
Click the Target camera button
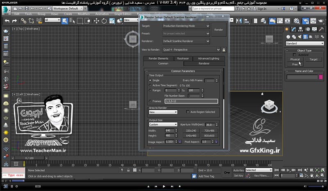[313, 59]
